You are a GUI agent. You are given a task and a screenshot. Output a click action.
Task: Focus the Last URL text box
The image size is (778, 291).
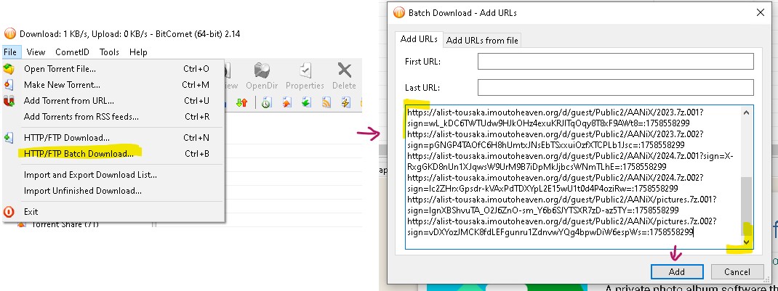(615, 88)
